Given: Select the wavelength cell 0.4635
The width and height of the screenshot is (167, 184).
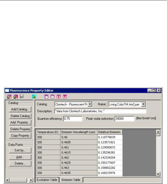Looking at the screenshot, I should [79, 173].
